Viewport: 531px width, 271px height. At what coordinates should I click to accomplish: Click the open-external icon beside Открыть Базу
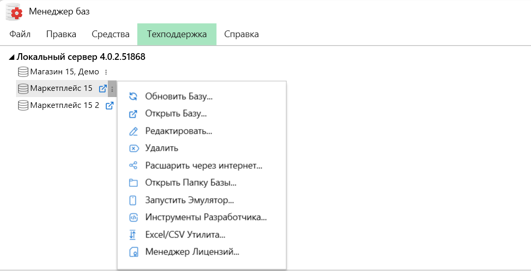click(134, 114)
